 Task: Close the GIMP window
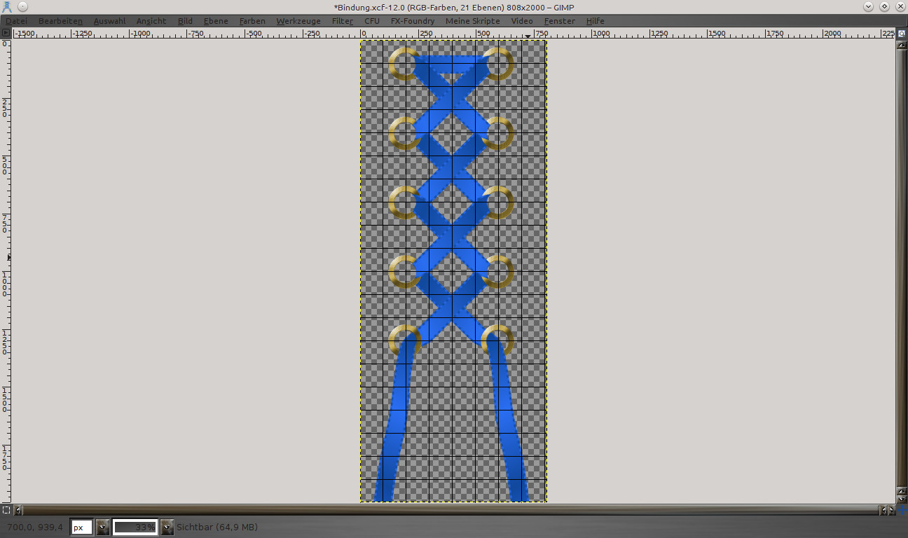click(900, 6)
